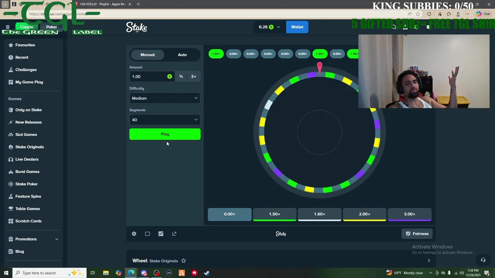Open File Explorer from taskbar

point(106,273)
